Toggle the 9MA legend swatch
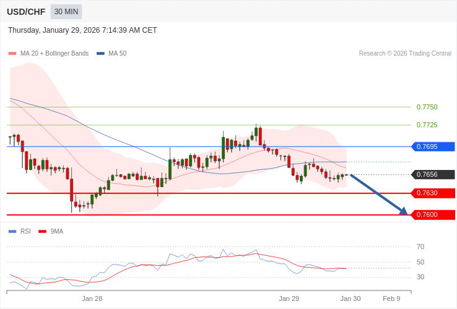Image resolution: width=457 pixels, height=309 pixels. point(43,232)
